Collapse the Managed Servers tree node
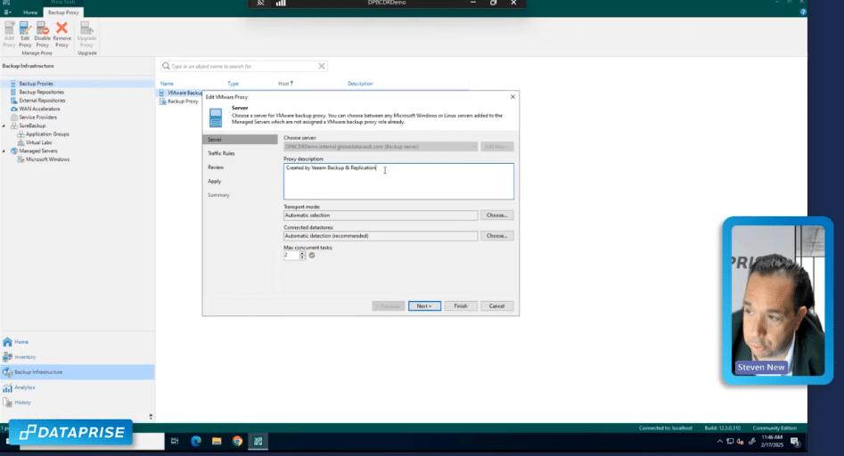The width and height of the screenshot is (844, 456). pos(4,151)
